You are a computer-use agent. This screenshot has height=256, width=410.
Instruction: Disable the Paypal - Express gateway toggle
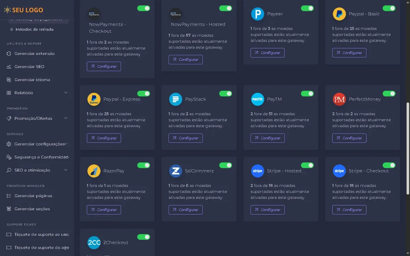[143, 94]
